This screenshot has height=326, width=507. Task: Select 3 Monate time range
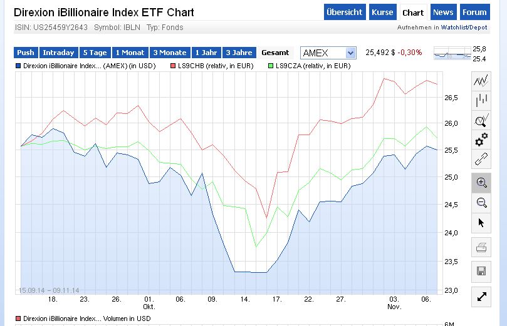tap(170, 53)
